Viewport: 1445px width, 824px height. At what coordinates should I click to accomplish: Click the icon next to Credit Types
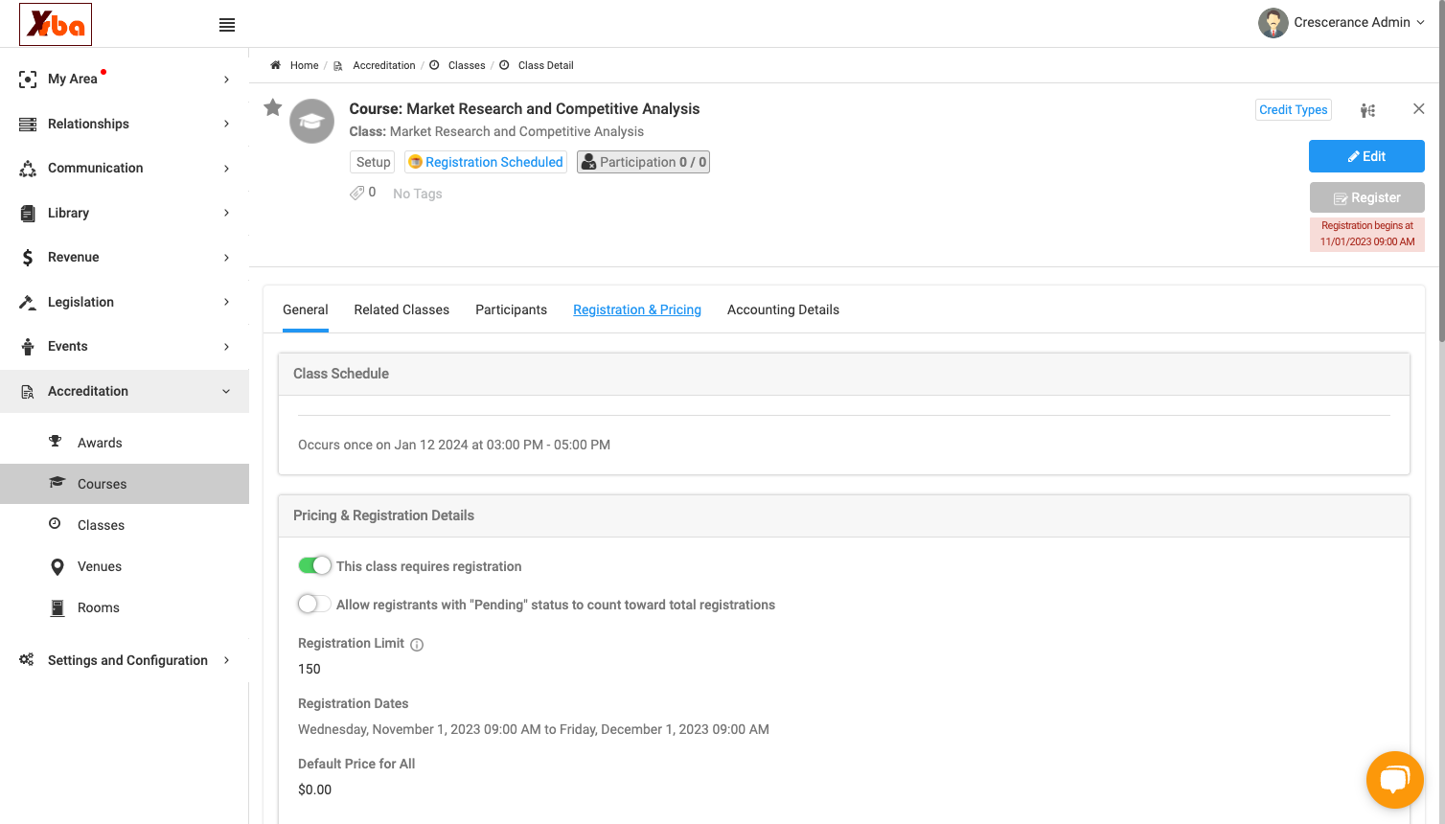[1367, 110]
